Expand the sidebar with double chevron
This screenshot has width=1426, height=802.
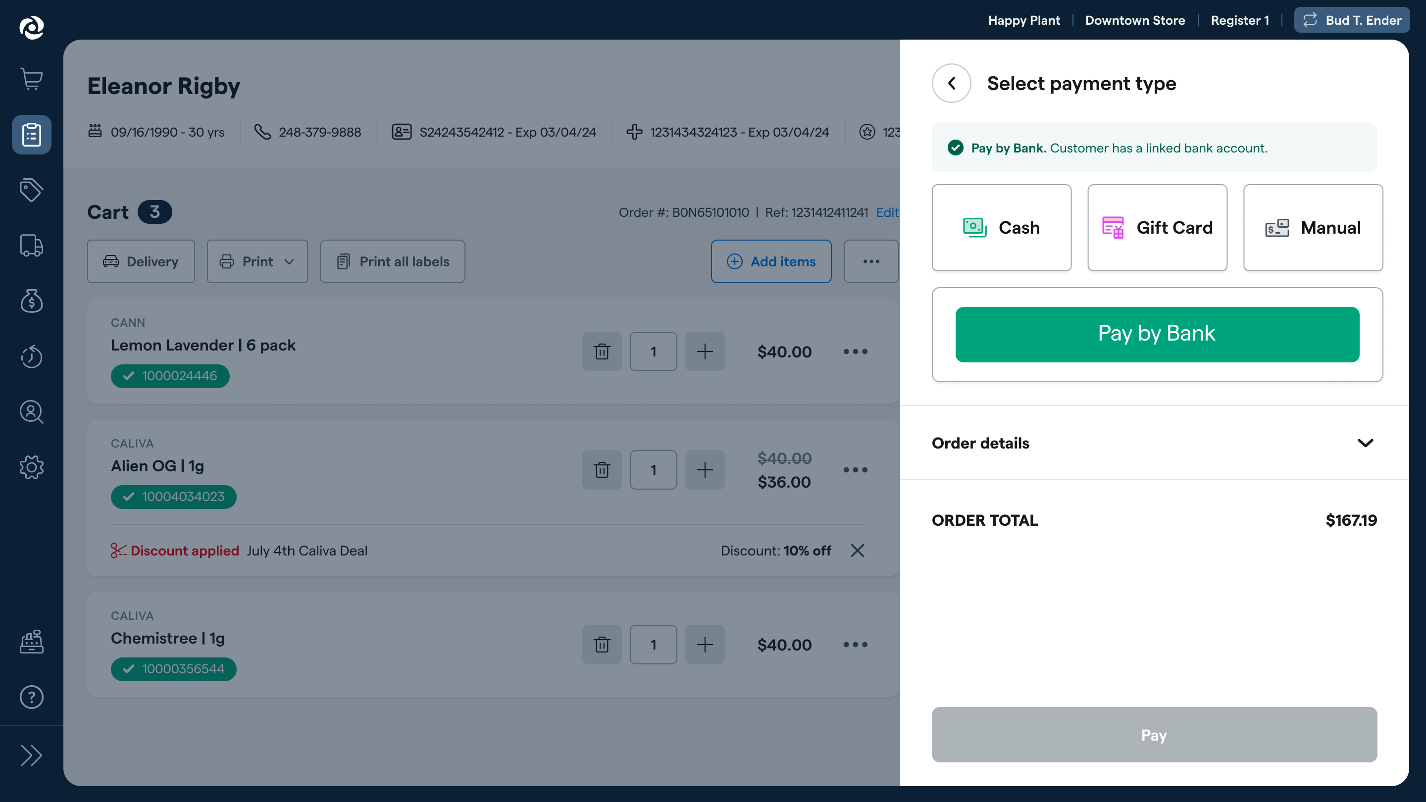[32, 755]
